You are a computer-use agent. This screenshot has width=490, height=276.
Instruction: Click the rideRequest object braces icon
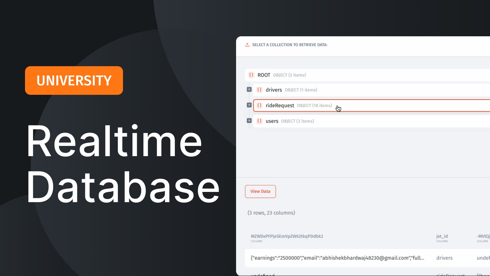pyautogui.click(x=259, y=105)
